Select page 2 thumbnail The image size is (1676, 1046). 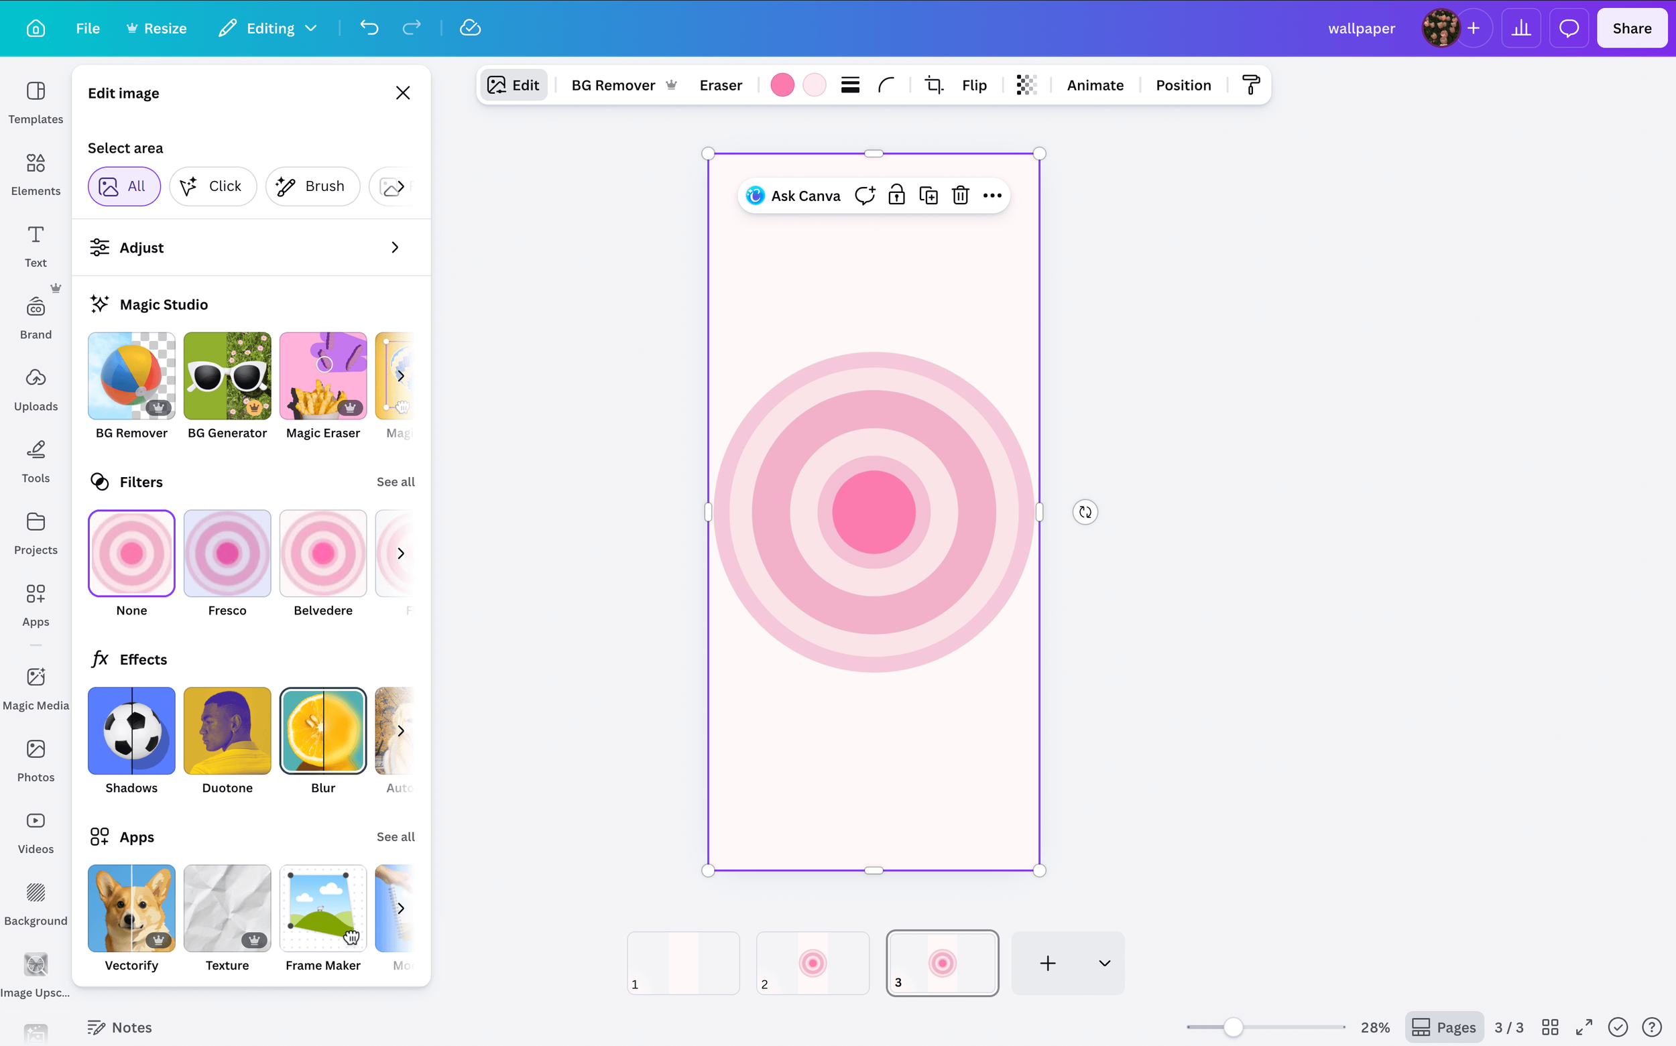(x=812, y=963)
